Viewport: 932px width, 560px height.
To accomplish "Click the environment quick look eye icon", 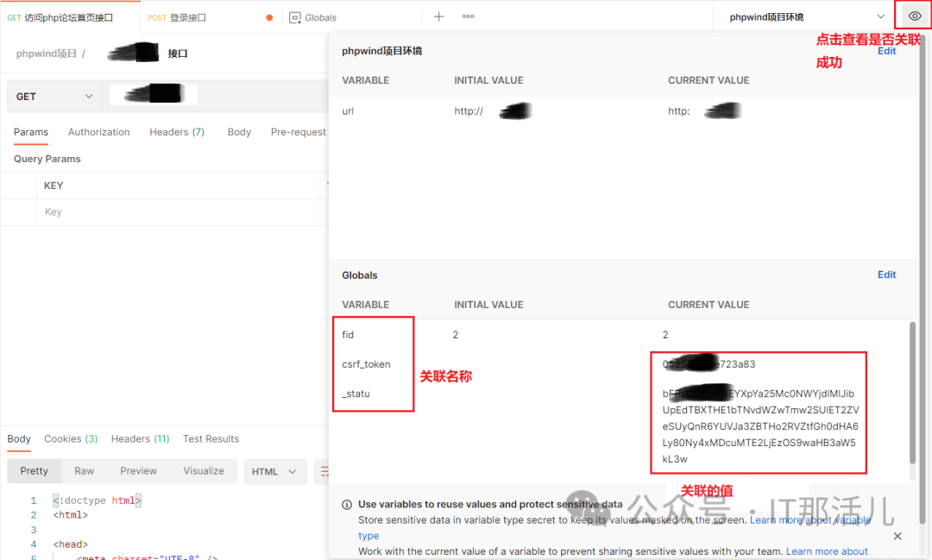I will (914, 16).
